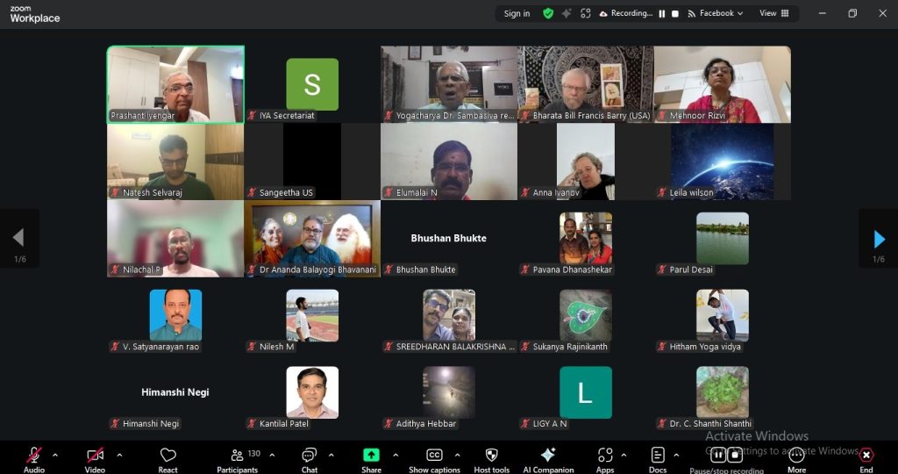Open the Host tools shield

pyautogui.click(x=491, y=456)
